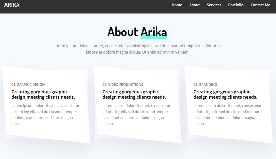This screenshot has width=276, height=159.
Task: Click the highlighted word "Arika"
Action: click(x=154, y=32)
